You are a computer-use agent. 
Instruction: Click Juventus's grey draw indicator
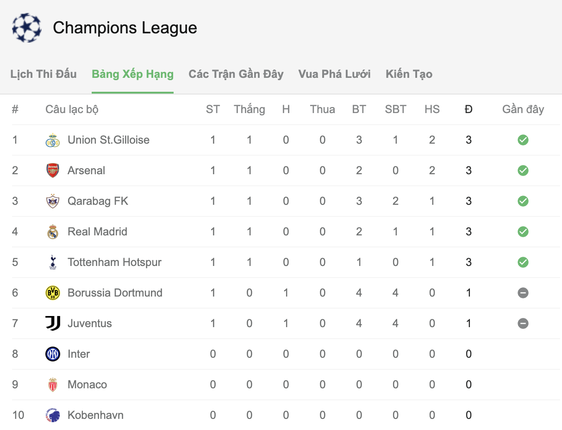click(x=523, y=323)
